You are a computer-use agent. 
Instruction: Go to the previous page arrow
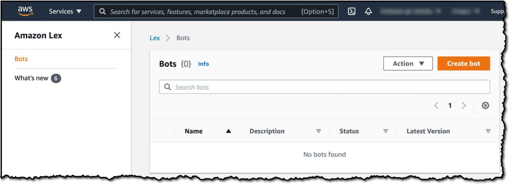pos(436,105)
